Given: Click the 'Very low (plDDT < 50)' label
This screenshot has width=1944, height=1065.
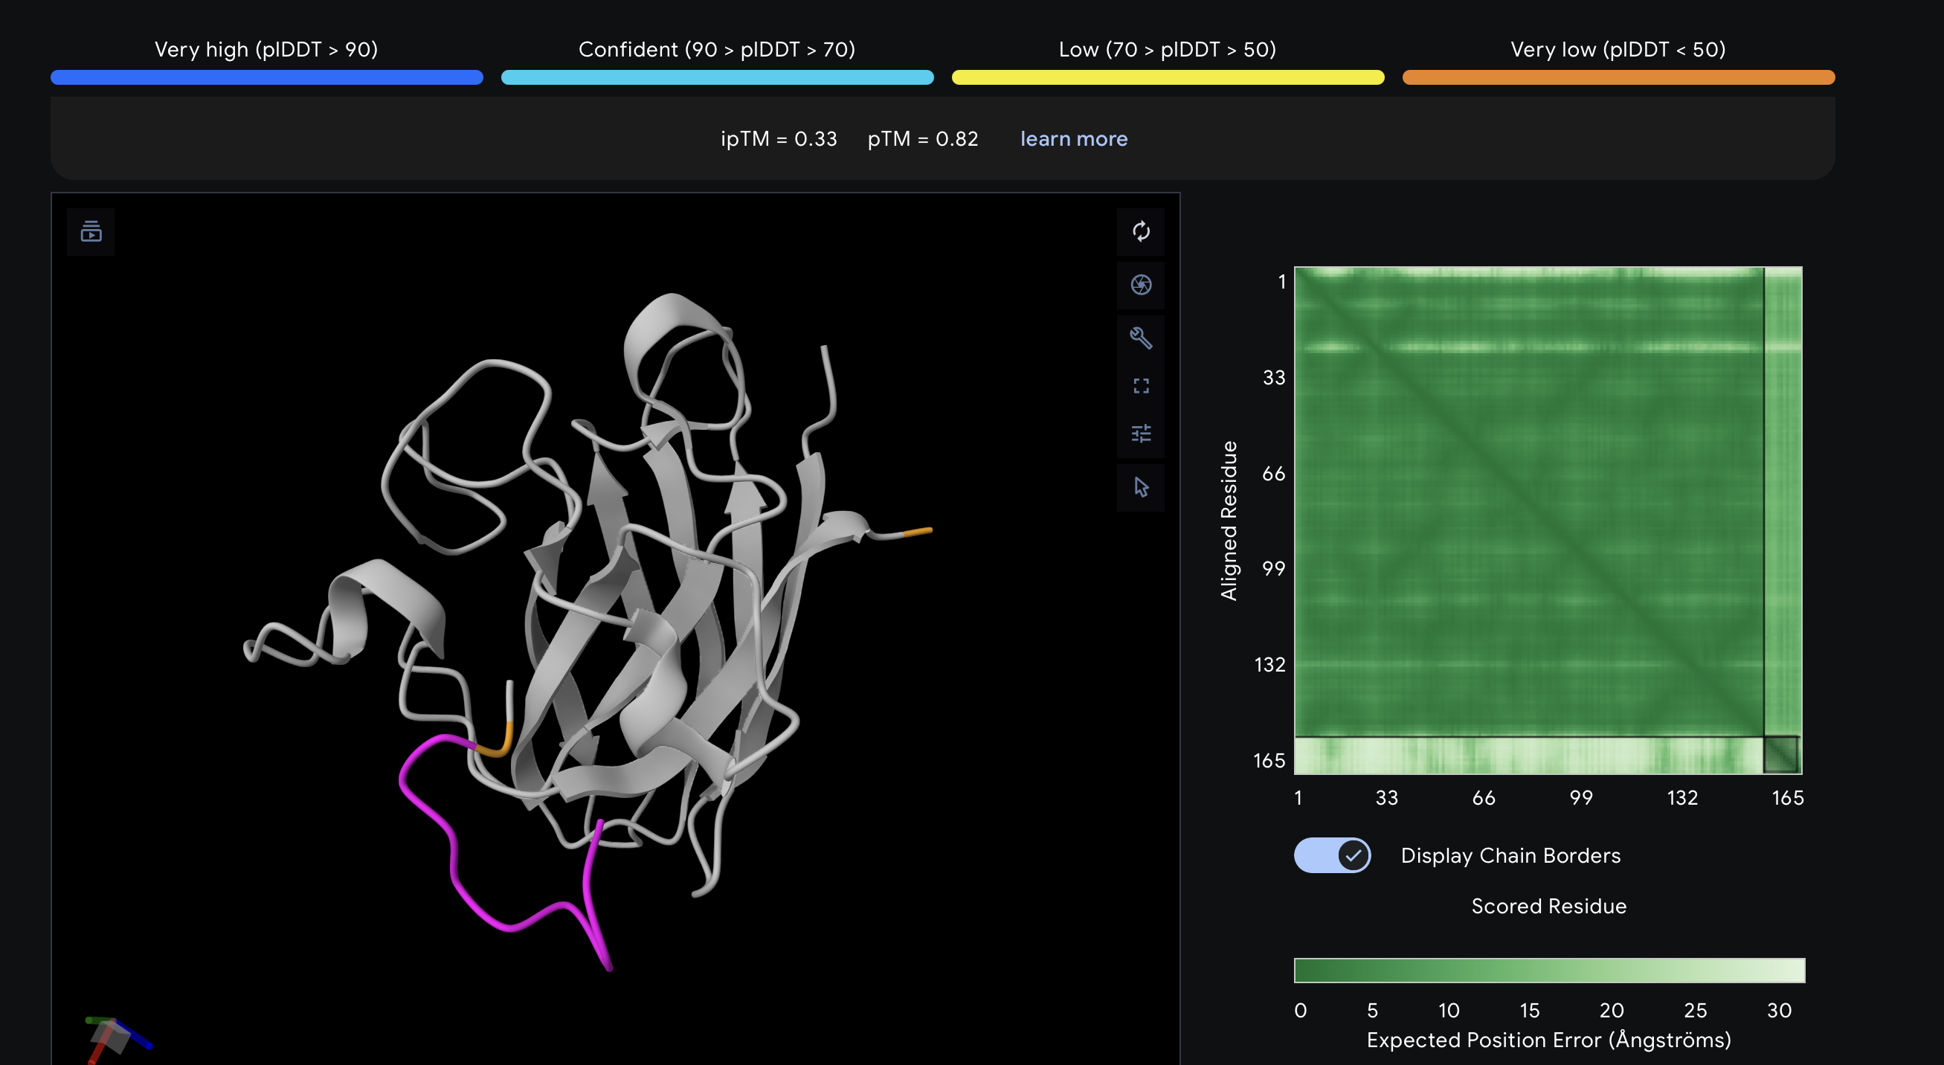Looking at the screenshot, I should [x=1618, y=50].
